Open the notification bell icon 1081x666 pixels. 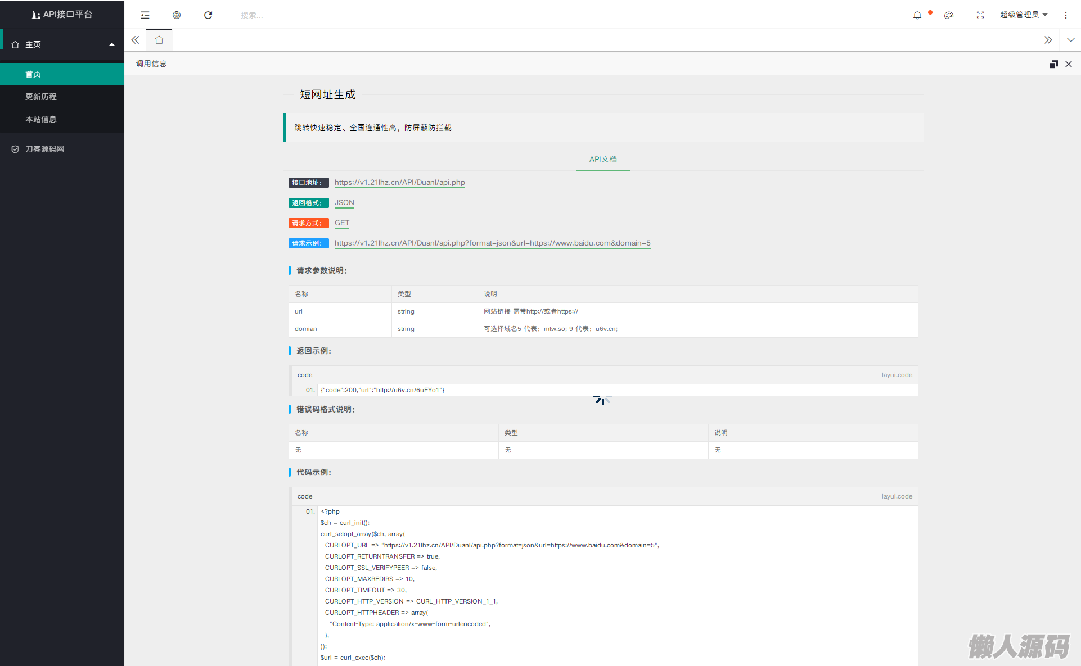click(917, 15)
